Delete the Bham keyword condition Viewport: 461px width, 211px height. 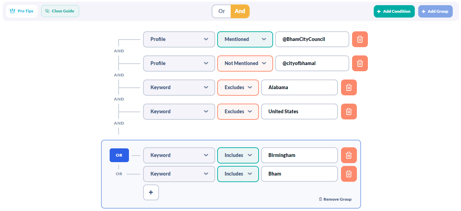point(349,174)
